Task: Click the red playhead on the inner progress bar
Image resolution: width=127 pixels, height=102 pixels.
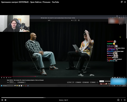Action: tap(35, 76)
